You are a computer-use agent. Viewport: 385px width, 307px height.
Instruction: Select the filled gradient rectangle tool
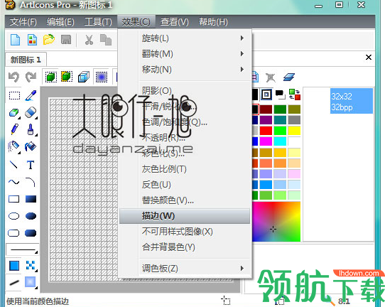[31, 199]
